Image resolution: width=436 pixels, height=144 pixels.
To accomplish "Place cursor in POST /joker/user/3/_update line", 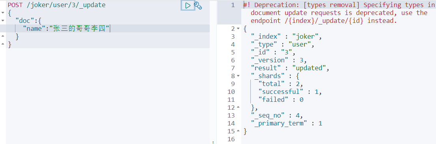I will coord(57,5).
